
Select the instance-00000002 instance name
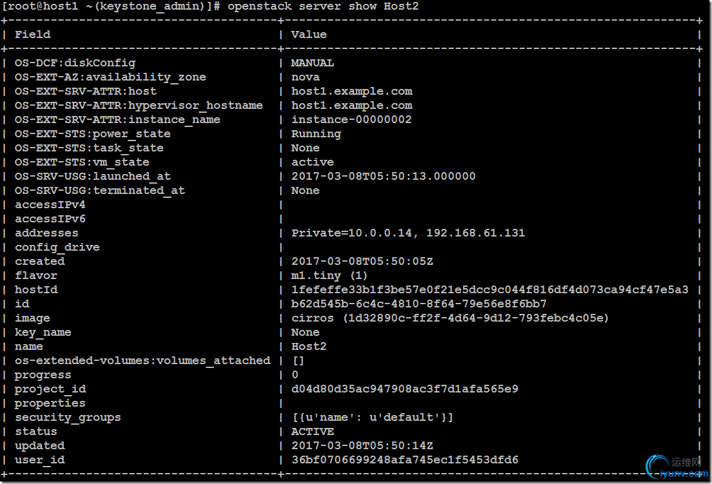coord(351,119)
